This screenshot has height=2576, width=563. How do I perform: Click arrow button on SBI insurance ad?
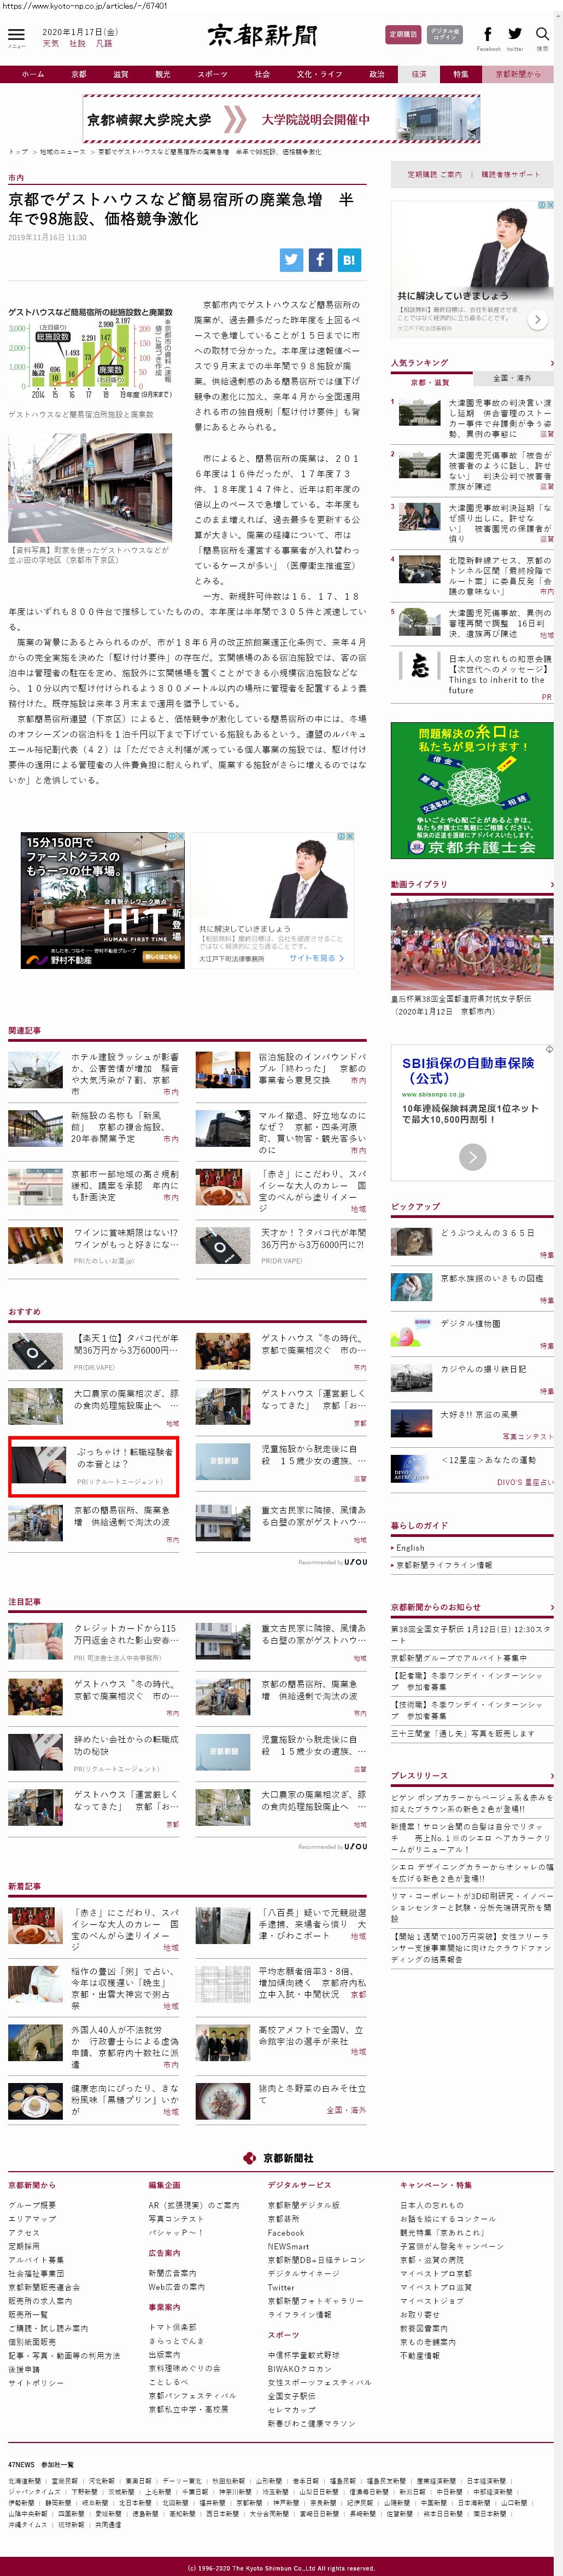pyautogui.click(x=472, y=1157)
